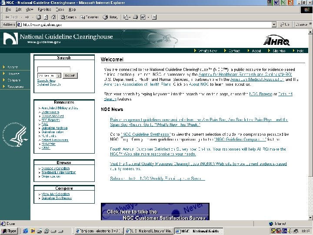313x235 pixels.
Task: Click the Discuss toolbar icon
Action: 154,17
